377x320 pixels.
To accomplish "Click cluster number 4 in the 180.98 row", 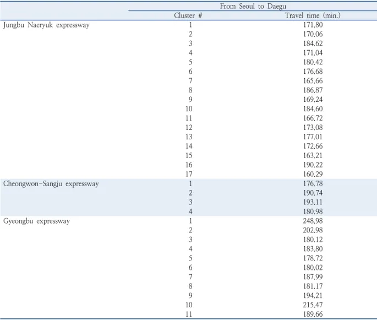I will tap(190, 211).
